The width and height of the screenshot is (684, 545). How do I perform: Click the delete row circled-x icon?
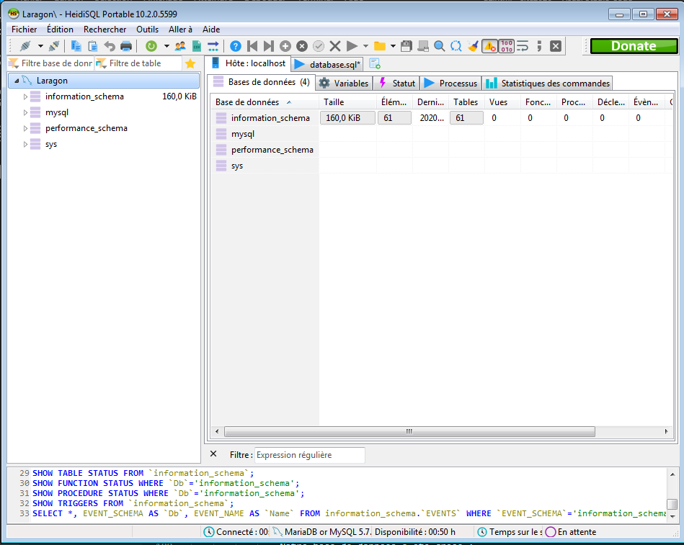(x=302, y=46)
